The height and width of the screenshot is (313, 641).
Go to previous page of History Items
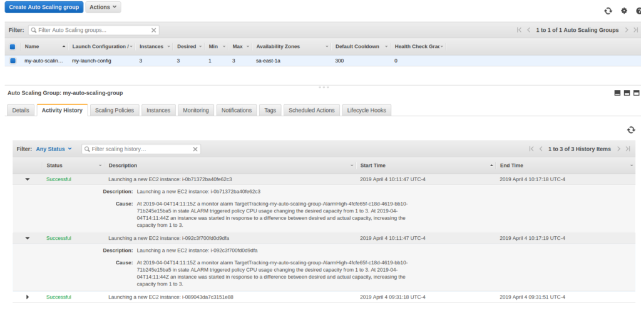click(x=541, y=149)
